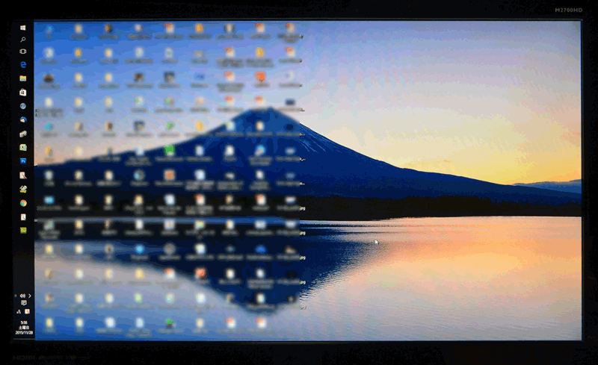
Task: Open Task View from the taskbar
Action: pos(23,52)
